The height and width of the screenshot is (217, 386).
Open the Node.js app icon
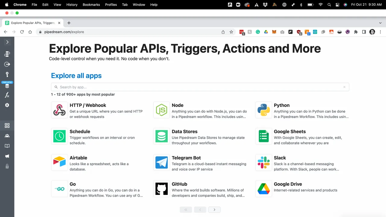[x=162, y=110]
